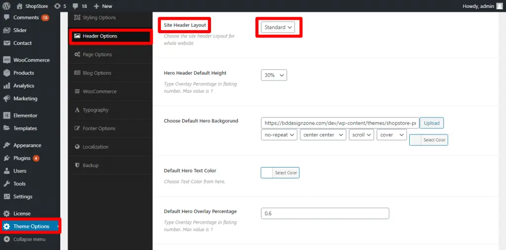
Task: Click the Theme Options gear icon
Action: pos(6,226)
